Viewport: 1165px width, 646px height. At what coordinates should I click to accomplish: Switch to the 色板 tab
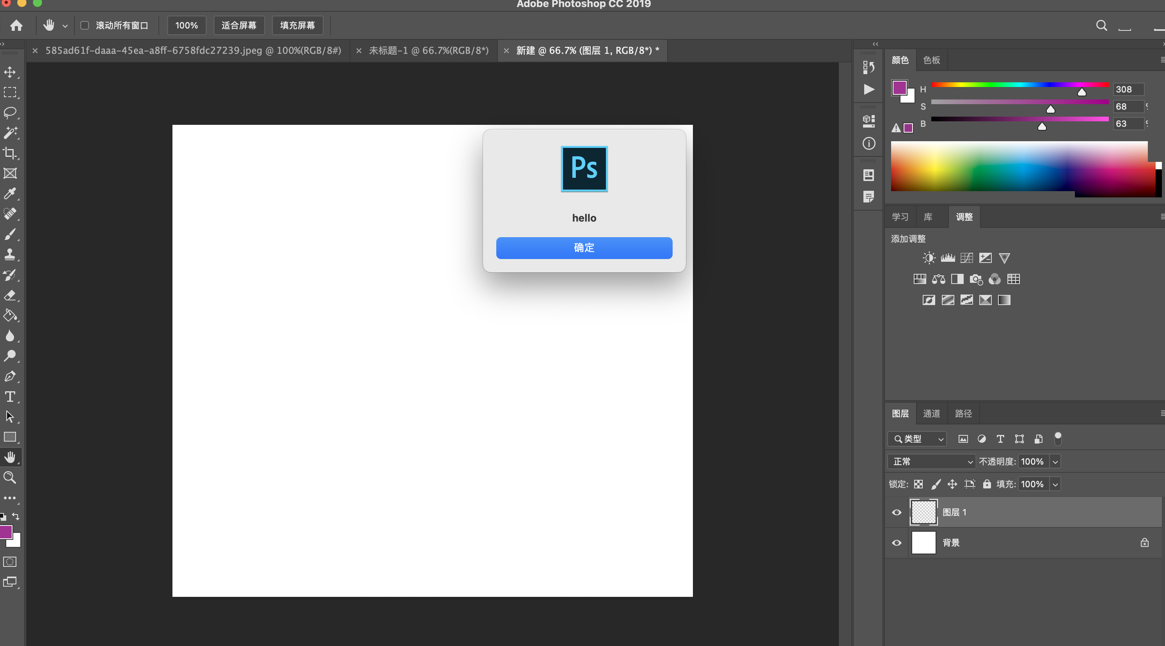point(931,60)
